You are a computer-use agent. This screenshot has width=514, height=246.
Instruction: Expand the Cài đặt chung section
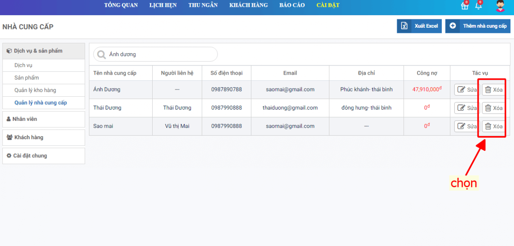point(43,156)
